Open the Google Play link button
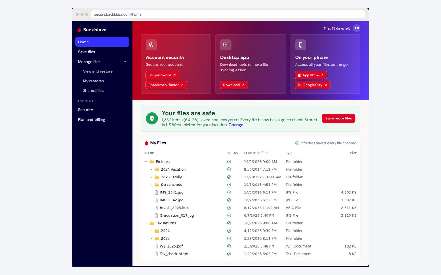Image resolution: width=441 pixels, height=275 pixels. 312,85
